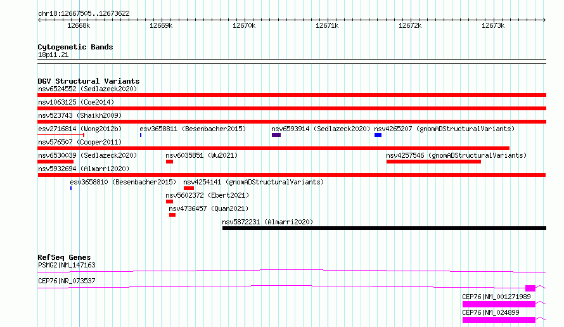Select magenta exon under CEP76|NM_001271989
The image size is (564, 327).
499,304
